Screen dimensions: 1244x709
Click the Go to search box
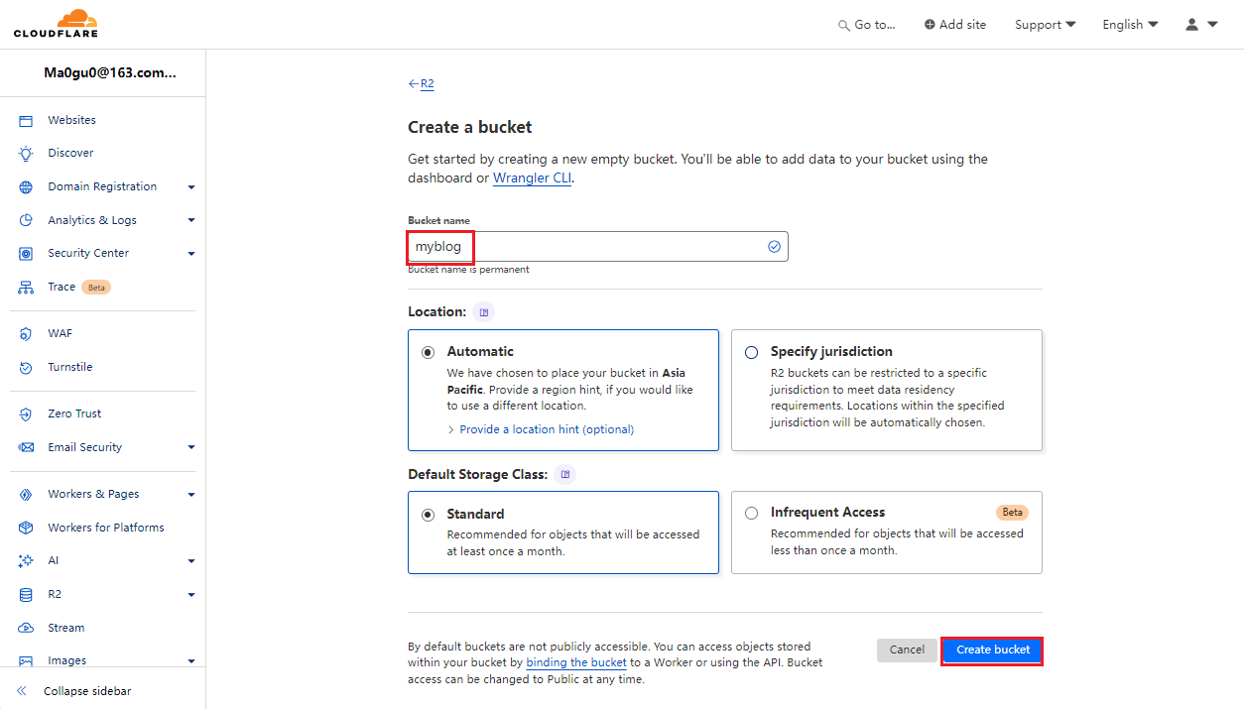[867, 25]
